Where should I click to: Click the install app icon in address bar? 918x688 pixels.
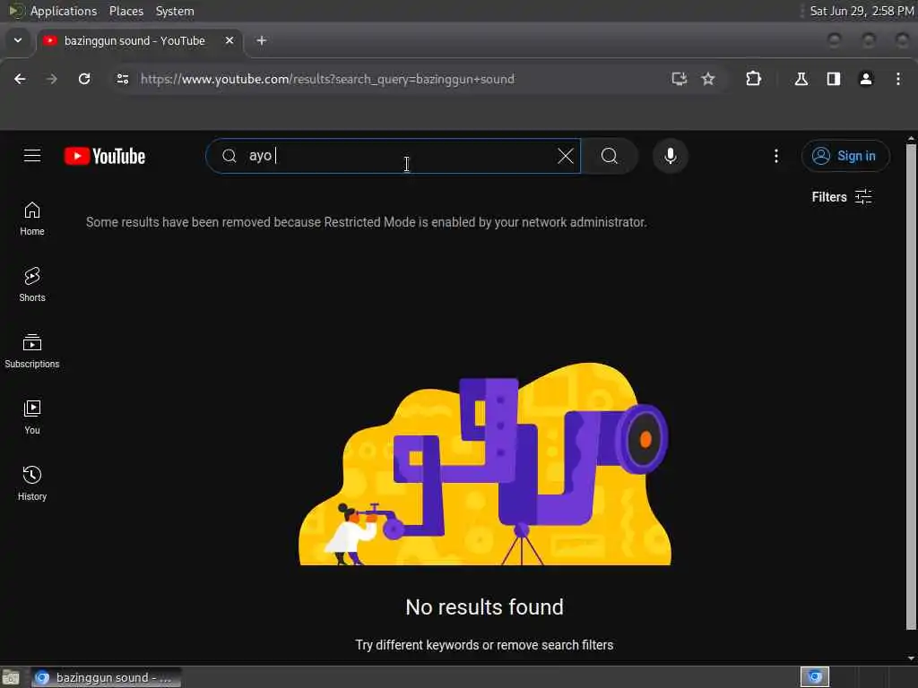680,79
